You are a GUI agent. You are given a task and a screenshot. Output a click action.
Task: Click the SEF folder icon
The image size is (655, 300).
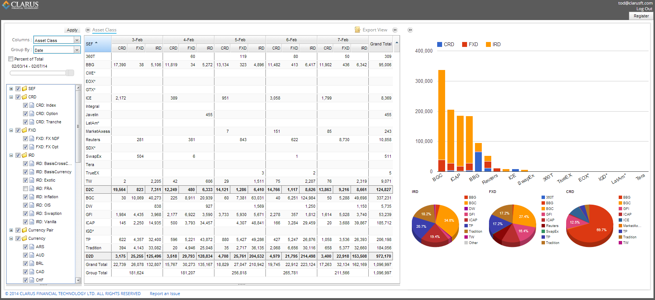[25, 89]
